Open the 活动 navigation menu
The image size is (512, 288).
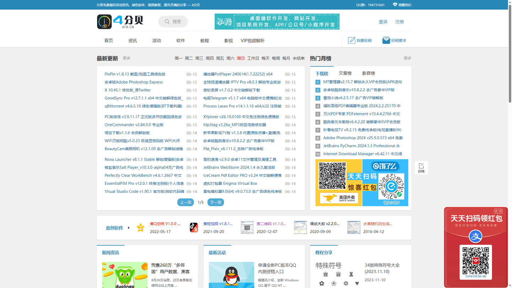point(157,41)
